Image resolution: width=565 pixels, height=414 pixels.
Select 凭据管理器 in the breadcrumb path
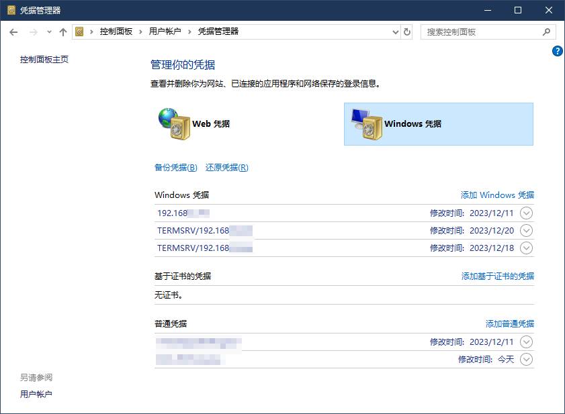point(218,32)
